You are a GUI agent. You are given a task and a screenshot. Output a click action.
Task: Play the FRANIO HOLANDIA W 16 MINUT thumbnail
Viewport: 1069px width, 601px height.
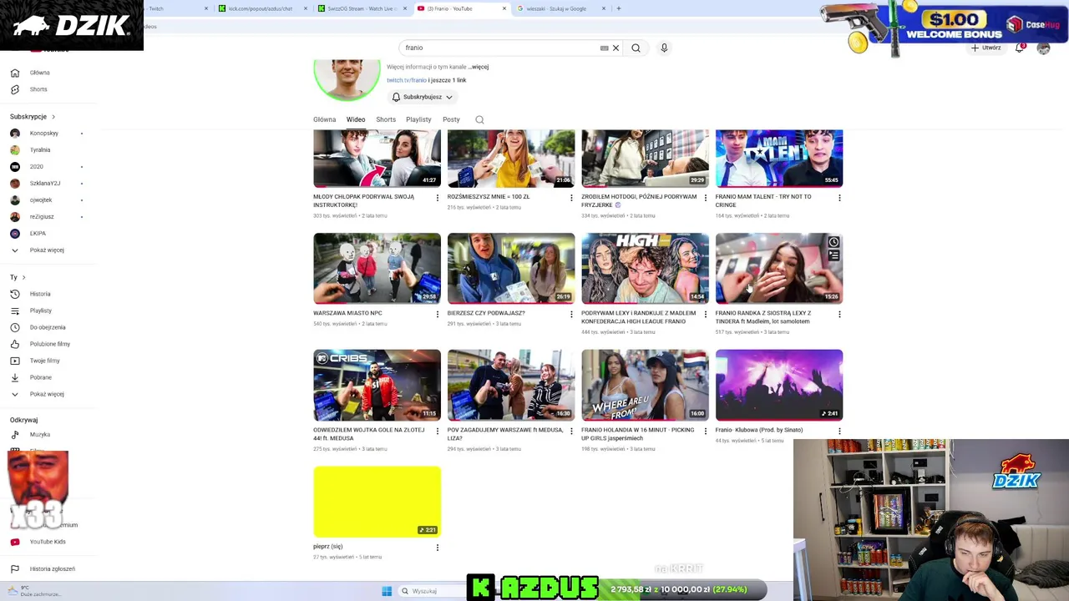645,385
